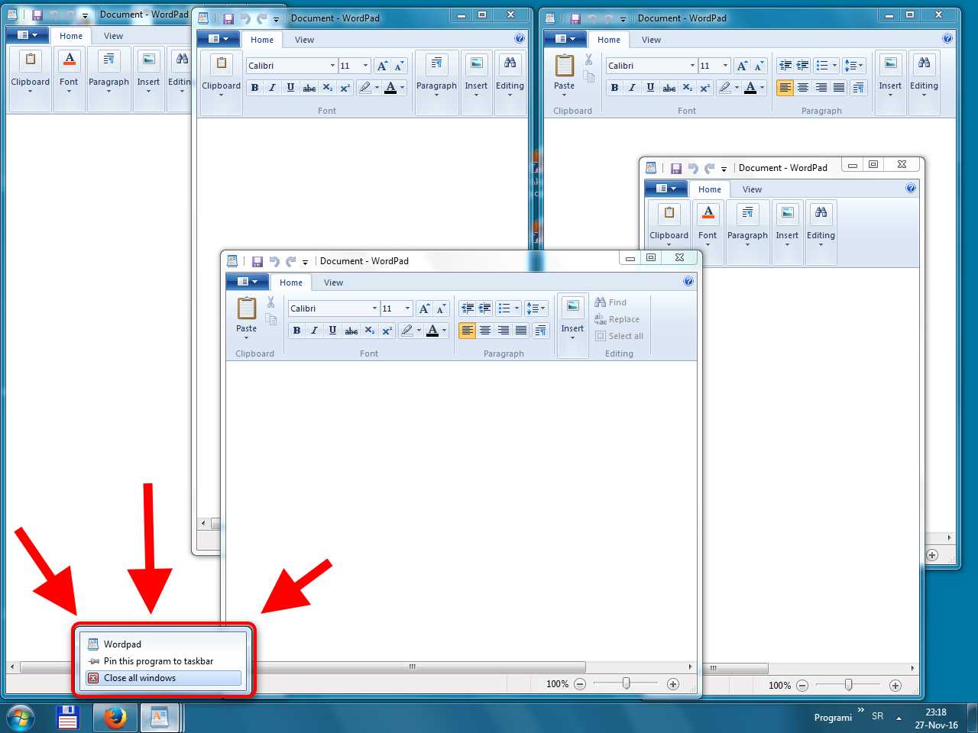Toggle Subscript in the front center window
The width and height of the screenshot is (978, 733).
point(369,331)
